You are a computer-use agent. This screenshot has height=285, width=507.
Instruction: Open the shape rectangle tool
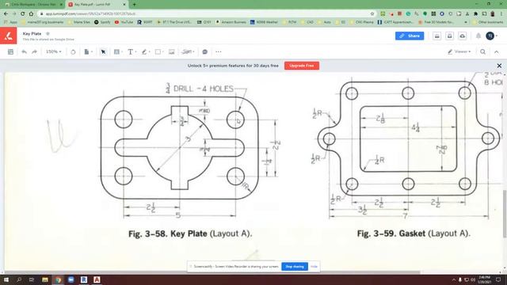pos(158,51)
